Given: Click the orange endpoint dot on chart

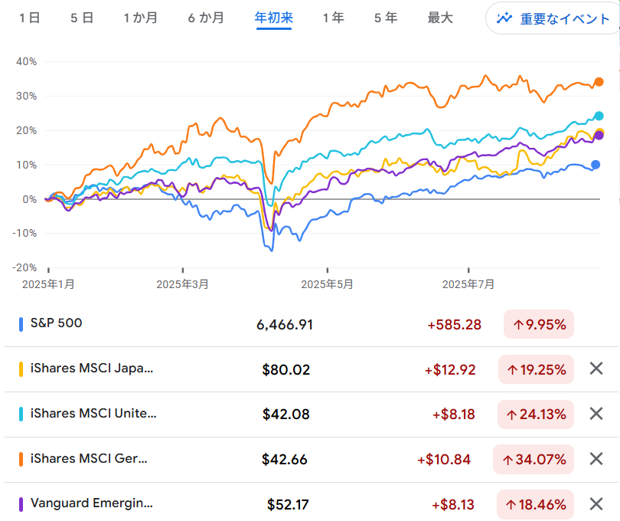Looking at the screenshot, I should point(599,82).
